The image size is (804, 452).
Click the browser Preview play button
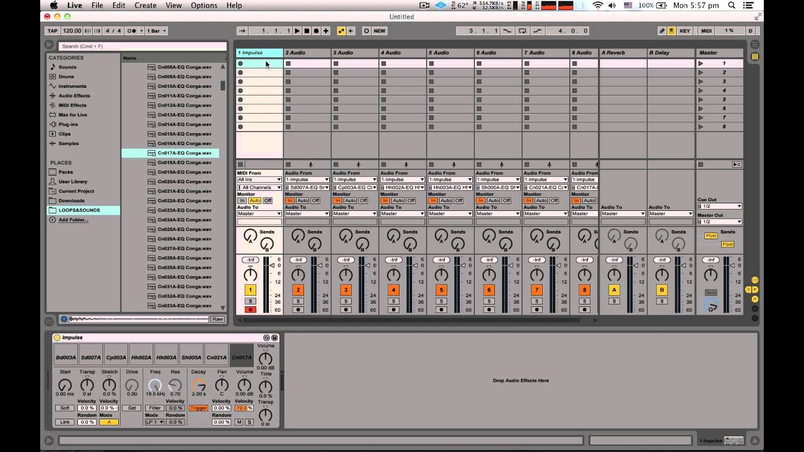[x=64, y=319]
